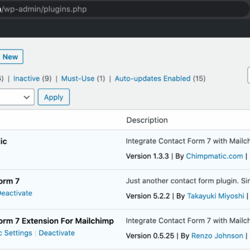250x250 pixels.
Task: Open the bulk actions dropdown
Action: tap(16, 97)
